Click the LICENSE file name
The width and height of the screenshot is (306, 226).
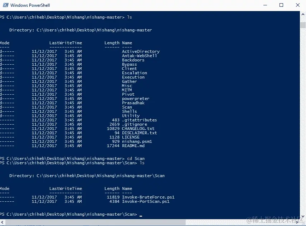131,137
